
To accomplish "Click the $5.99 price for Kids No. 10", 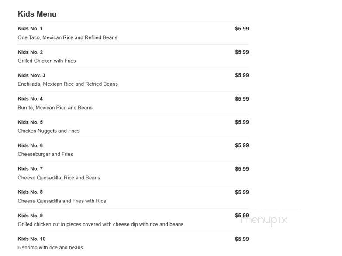I will (242, 239).
